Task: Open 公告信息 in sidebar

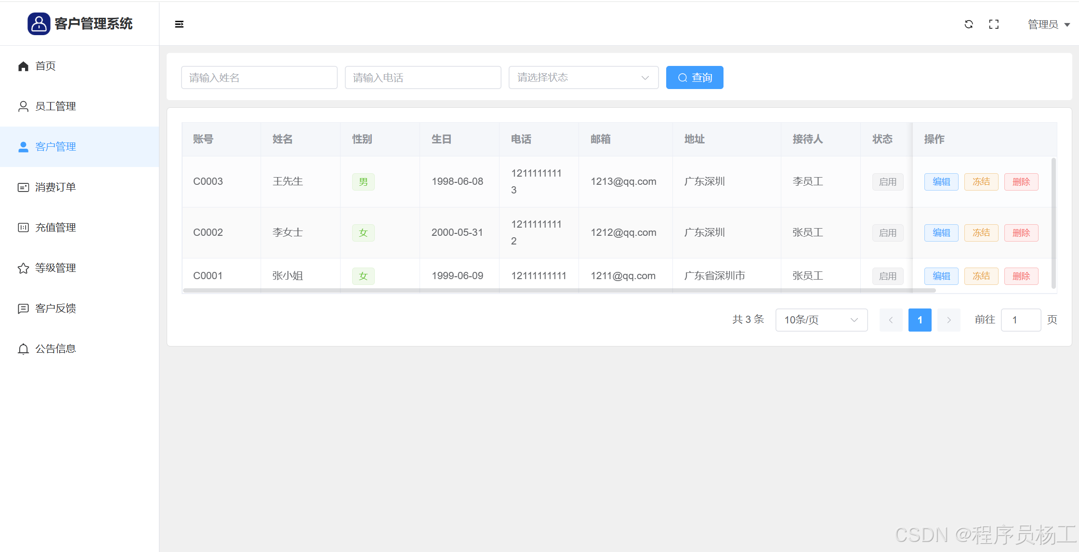Action: click(x=55, y=349)
